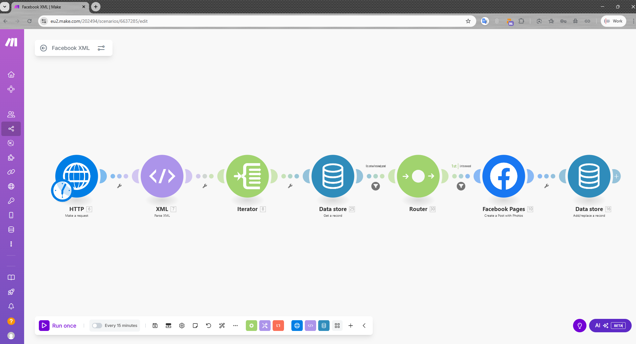636x344 pixels.
Task: Open scenario settings gear in bottom toolbar
Action: pos(182,326)
